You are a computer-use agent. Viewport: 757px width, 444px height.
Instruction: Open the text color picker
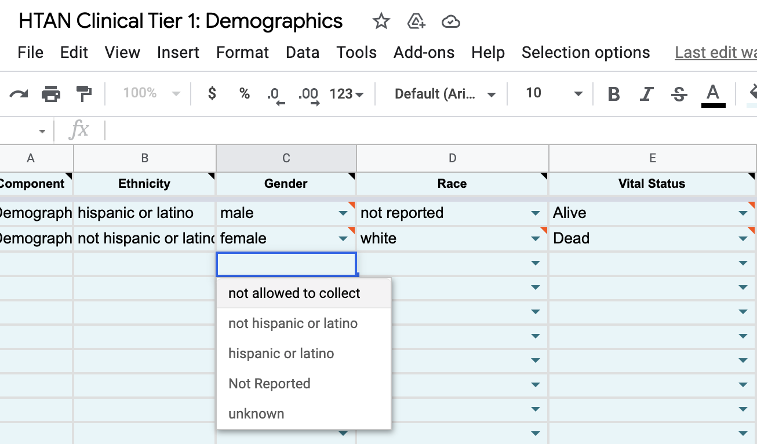pyautogui.click(x=714, y=93)
